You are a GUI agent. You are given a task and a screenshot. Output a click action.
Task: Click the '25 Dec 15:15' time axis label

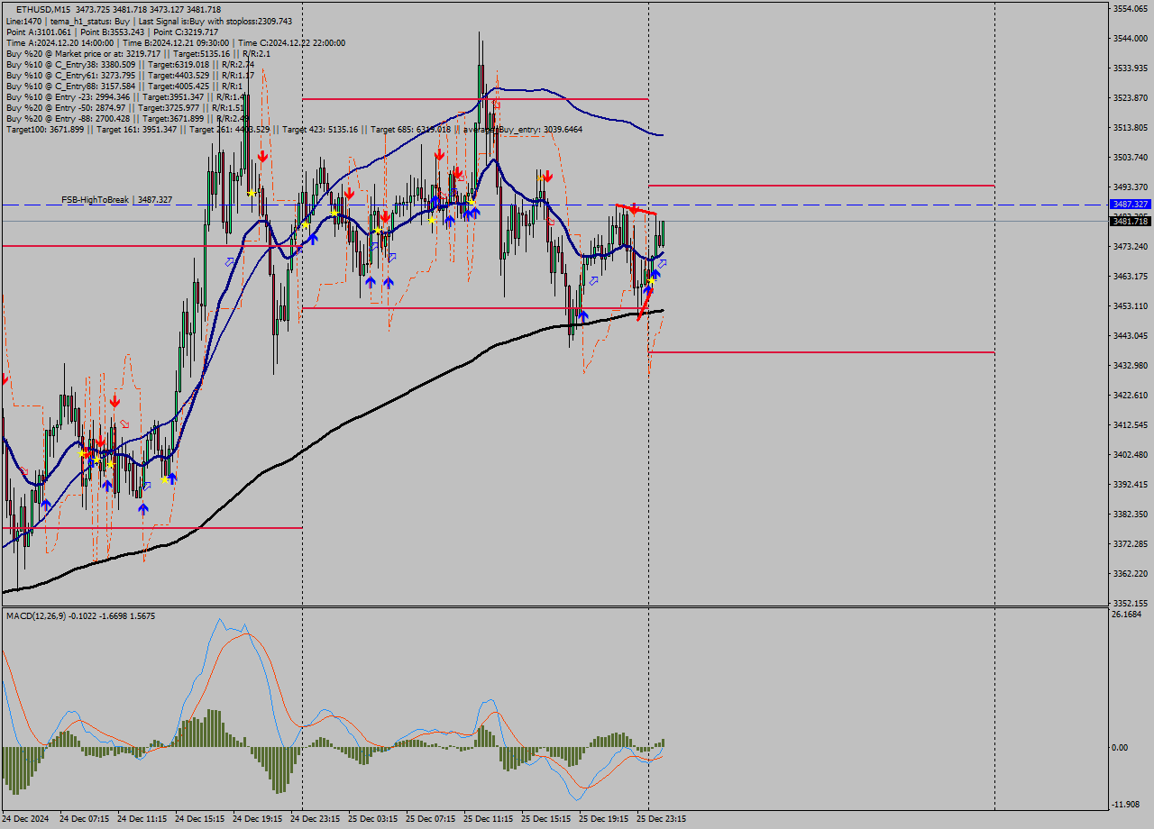pos(546,819)
